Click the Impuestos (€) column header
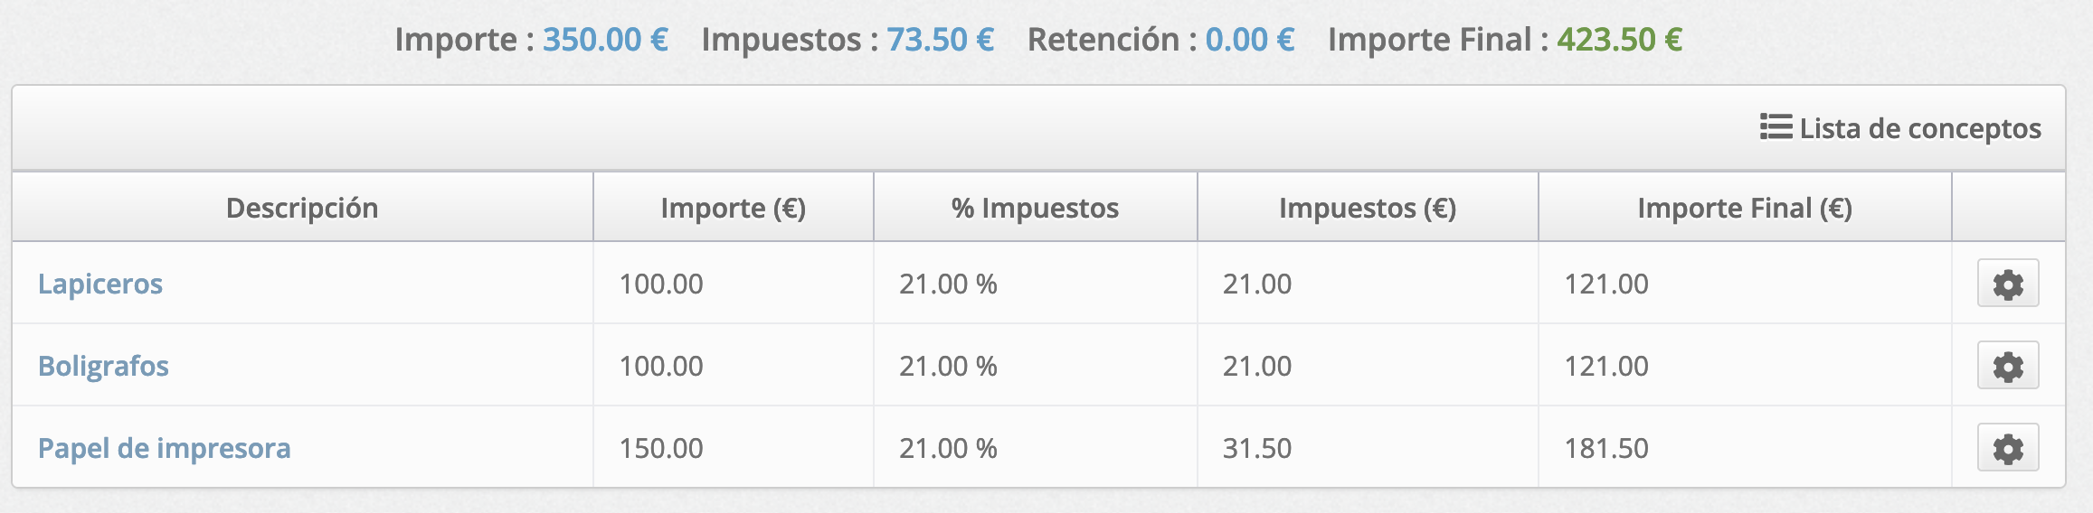Image resolution: width=2093 pixels, height=513 pixels. click(1368, 208)
